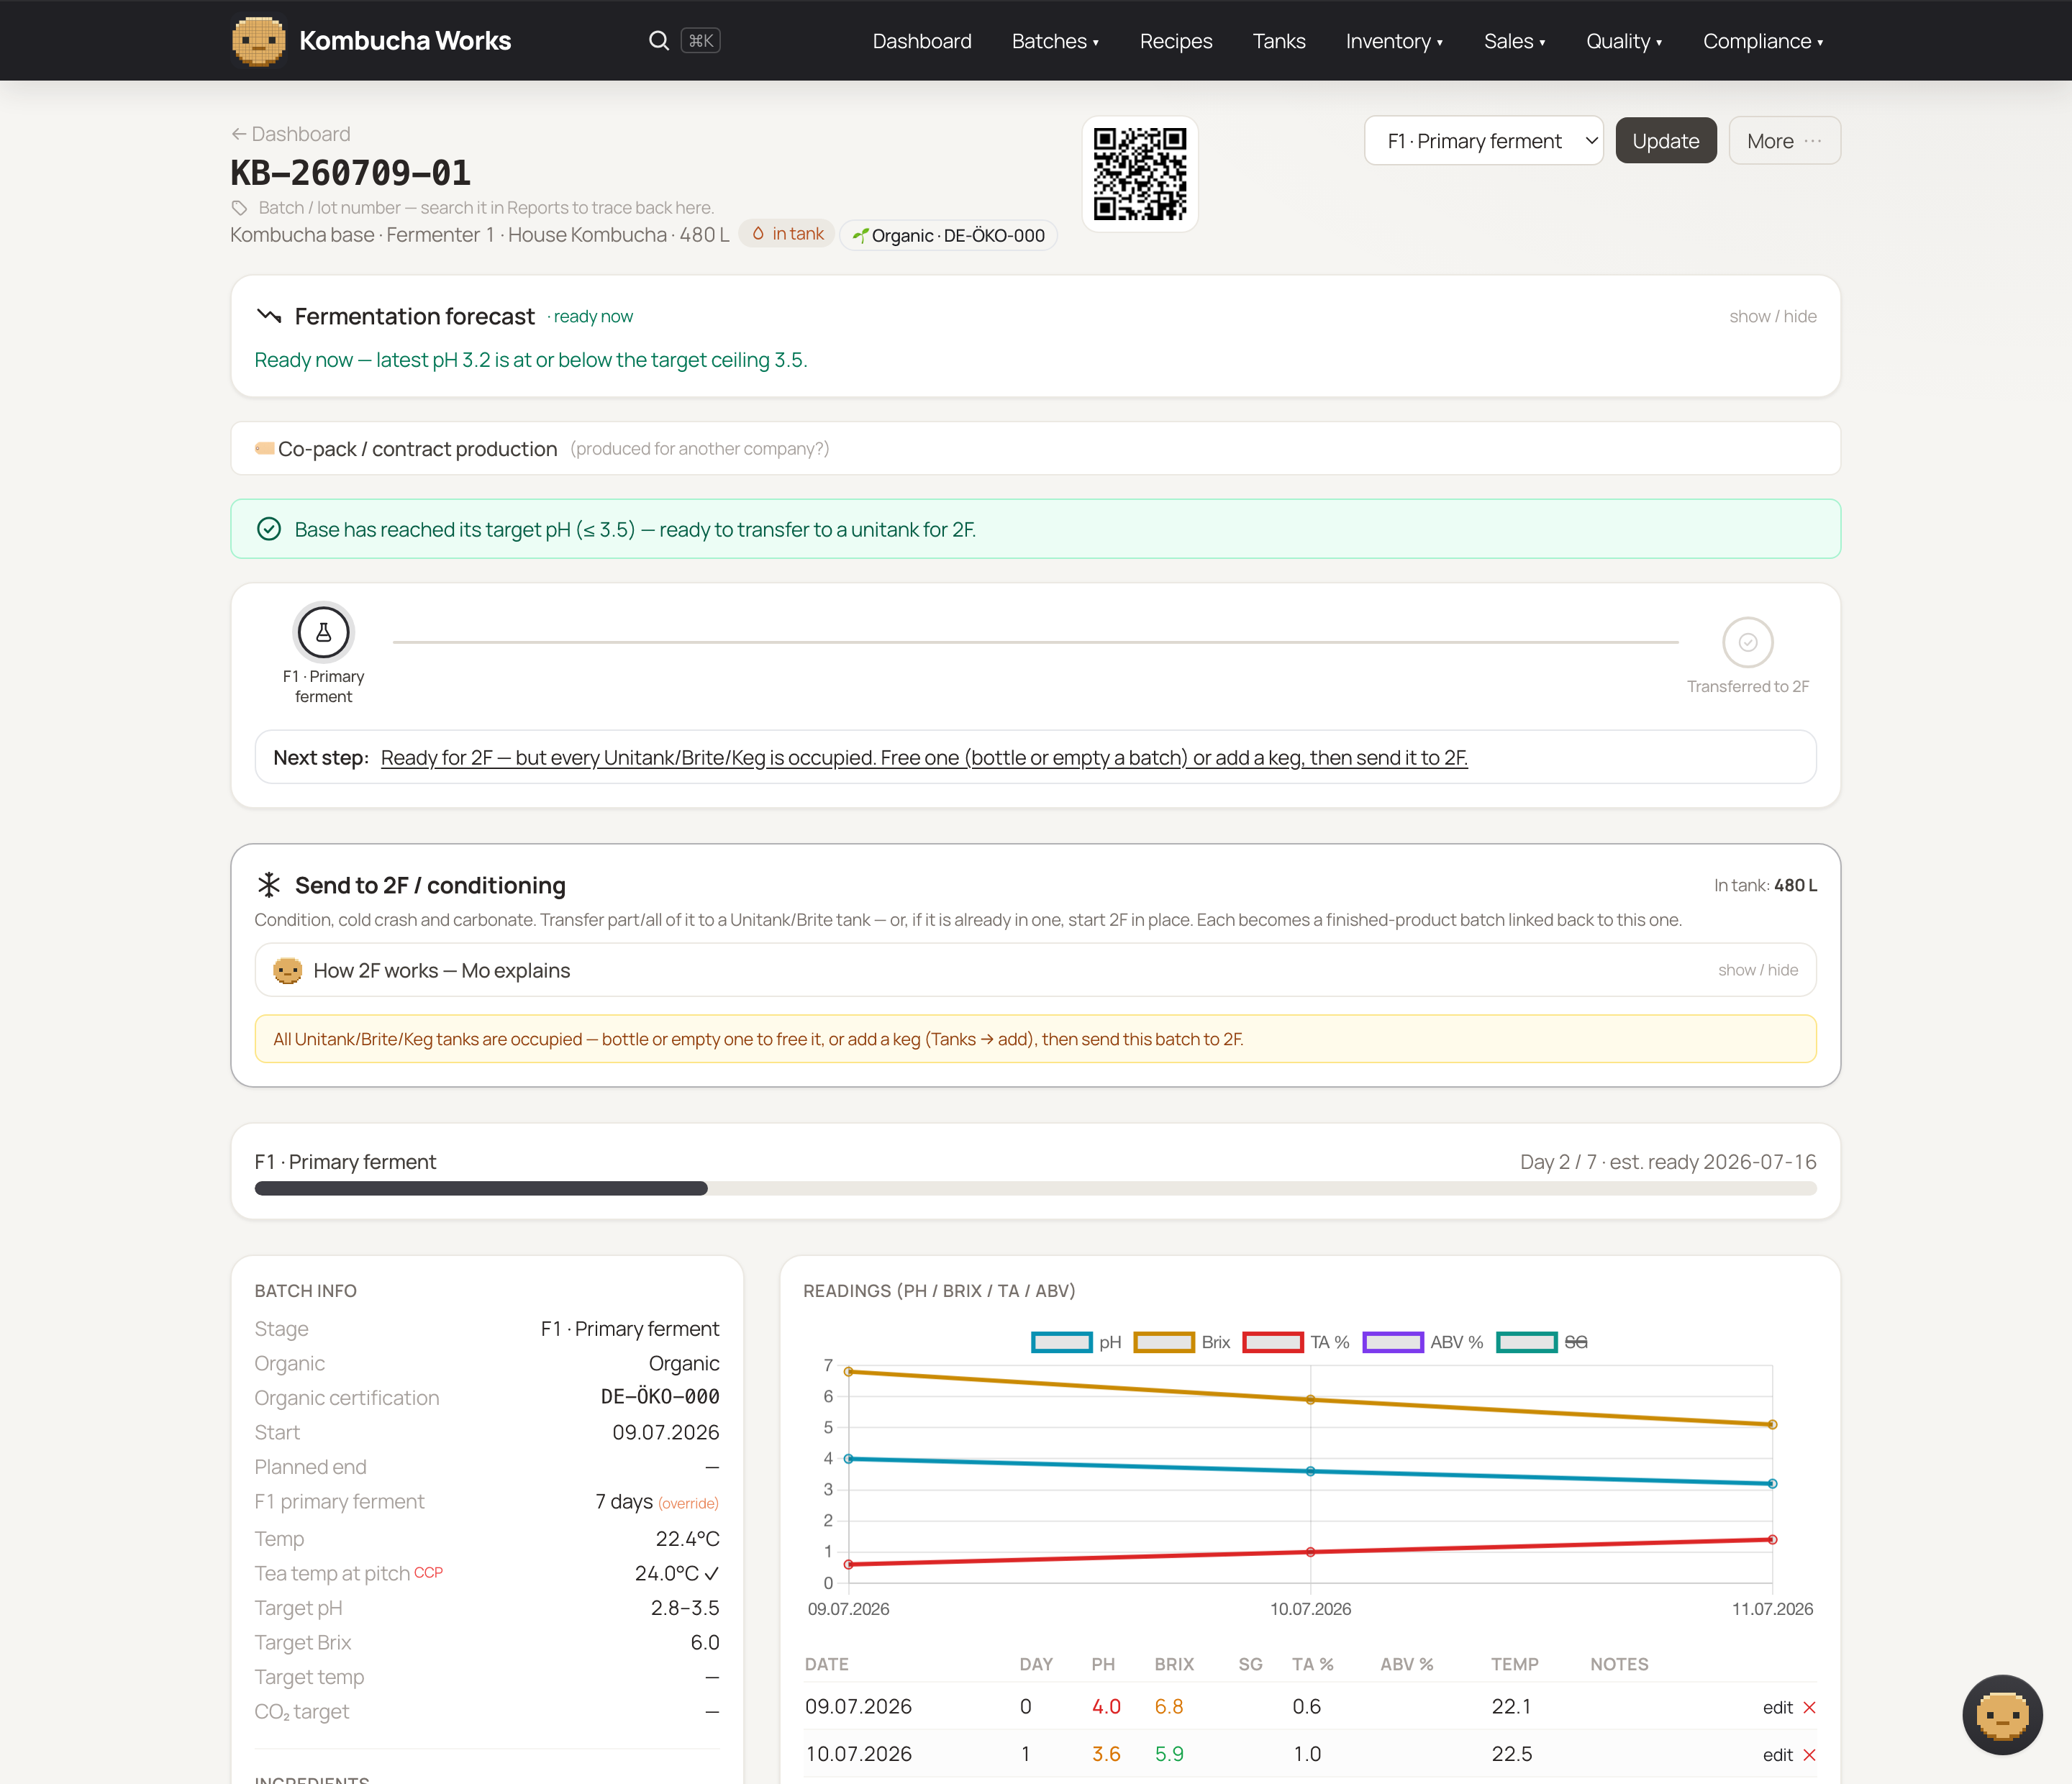Toggle ABV % series in chart legend
The height and width of the screenshot is (1784, 2072).
click(1423, 1342)
